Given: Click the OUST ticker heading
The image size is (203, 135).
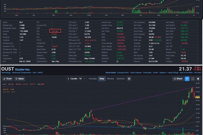Looking at the screenshot, I should (8, 69).
